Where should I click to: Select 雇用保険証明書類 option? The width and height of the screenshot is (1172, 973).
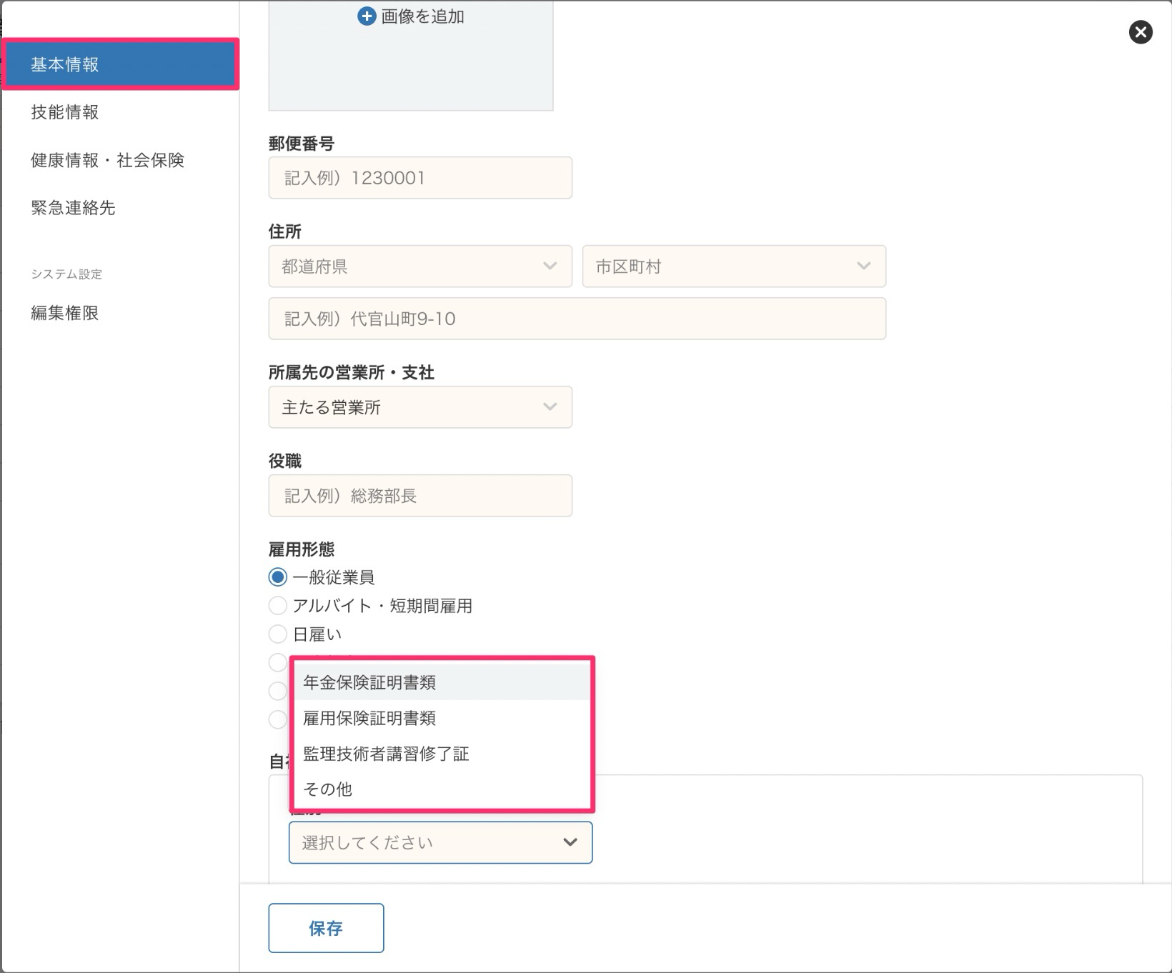[x=369, y=718]
